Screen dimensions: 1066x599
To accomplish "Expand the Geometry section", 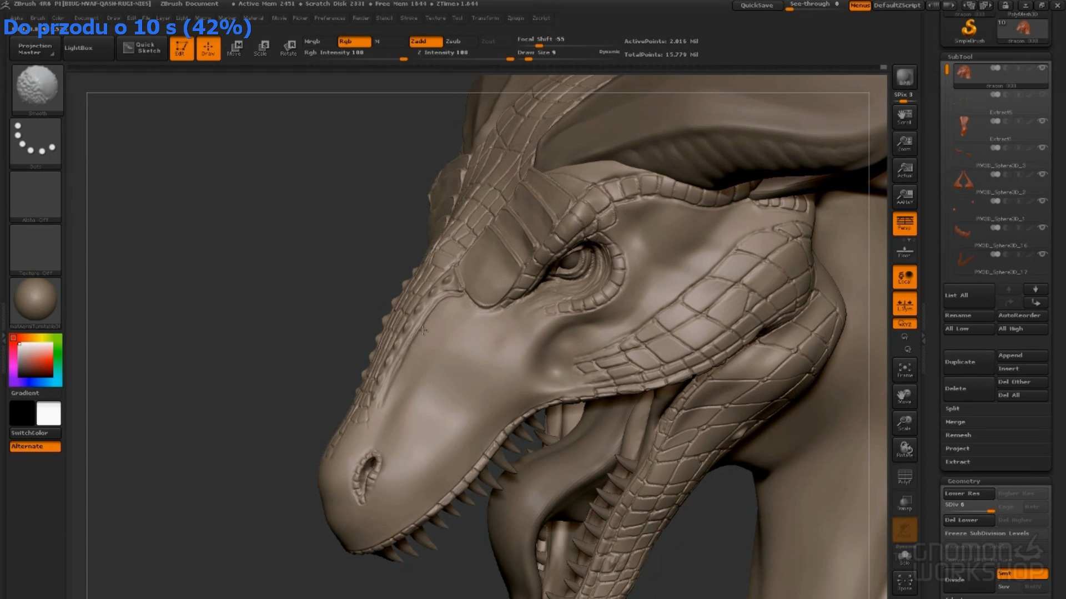I will tap(964, 481).
